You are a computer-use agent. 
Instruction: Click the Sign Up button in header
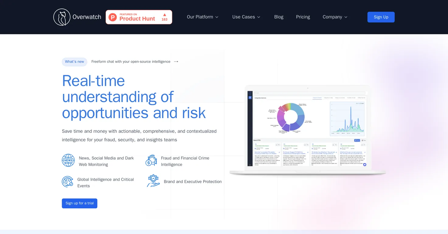click(381, 17)
